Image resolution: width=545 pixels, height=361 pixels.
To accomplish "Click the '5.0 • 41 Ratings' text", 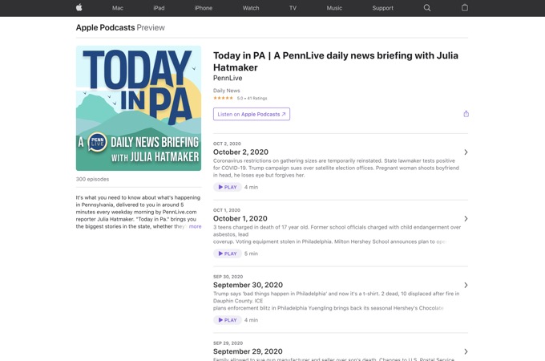I will click(x=252, y=98).
